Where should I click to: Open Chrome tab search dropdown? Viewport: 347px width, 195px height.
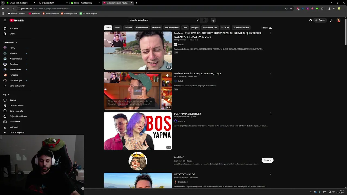3,3
